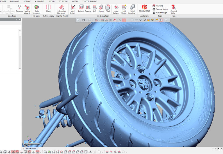Close the left side panel
223x154 pixels.
[x=20, y=19]
